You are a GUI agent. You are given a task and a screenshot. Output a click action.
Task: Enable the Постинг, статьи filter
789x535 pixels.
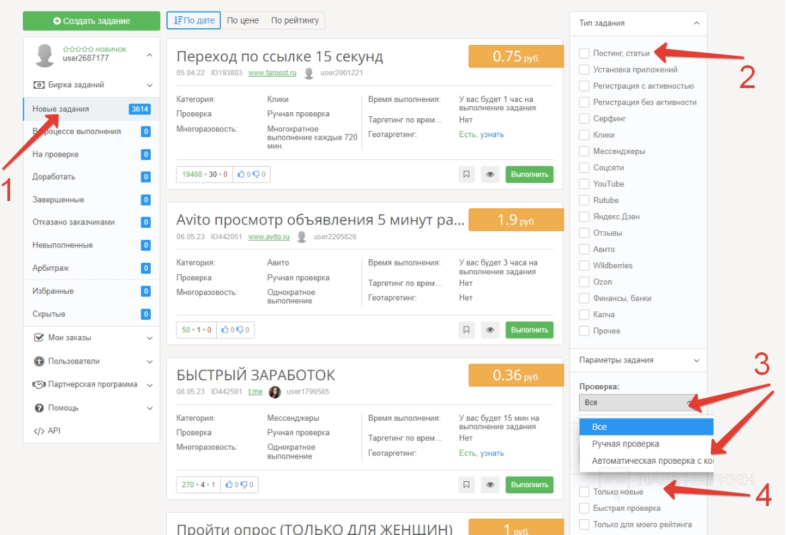(x=584, y=53)
